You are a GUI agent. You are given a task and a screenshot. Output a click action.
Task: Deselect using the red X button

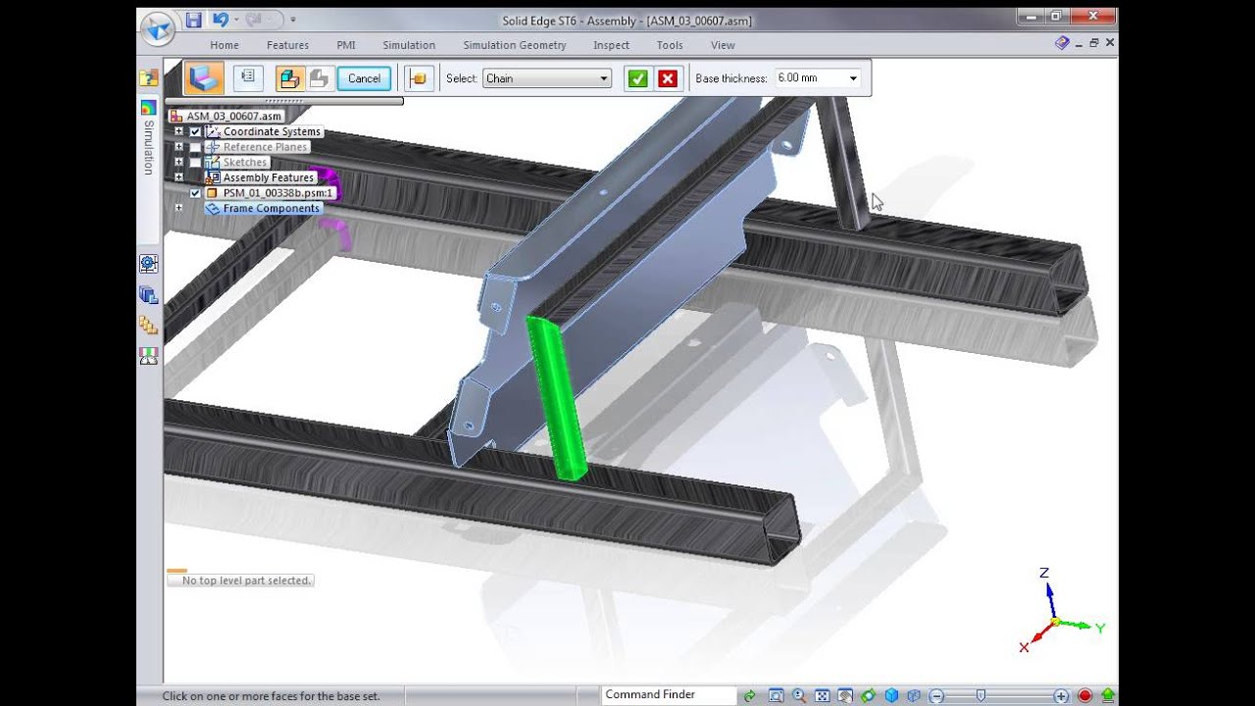coord(668,78)
